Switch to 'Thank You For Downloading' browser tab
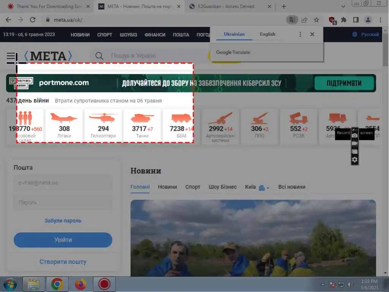Image resolution: width=389 pixels, height=292 pixels. (49, 7)
